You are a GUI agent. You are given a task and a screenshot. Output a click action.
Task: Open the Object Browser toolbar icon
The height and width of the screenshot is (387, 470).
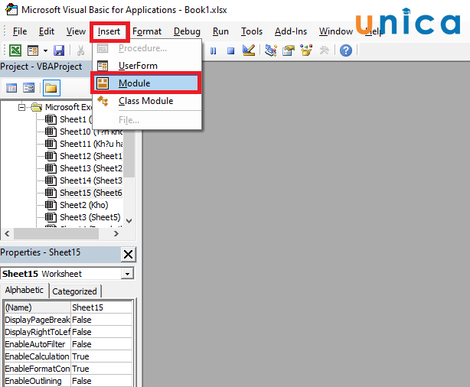tap(306, 50)
